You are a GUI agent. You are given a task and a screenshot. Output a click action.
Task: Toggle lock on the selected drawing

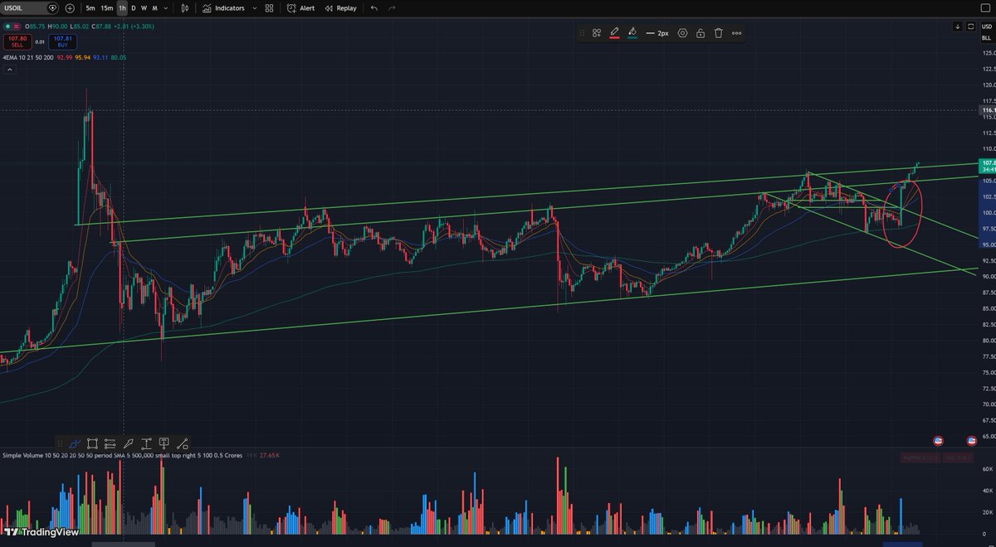pyautogui.click(x=701, y=33)
